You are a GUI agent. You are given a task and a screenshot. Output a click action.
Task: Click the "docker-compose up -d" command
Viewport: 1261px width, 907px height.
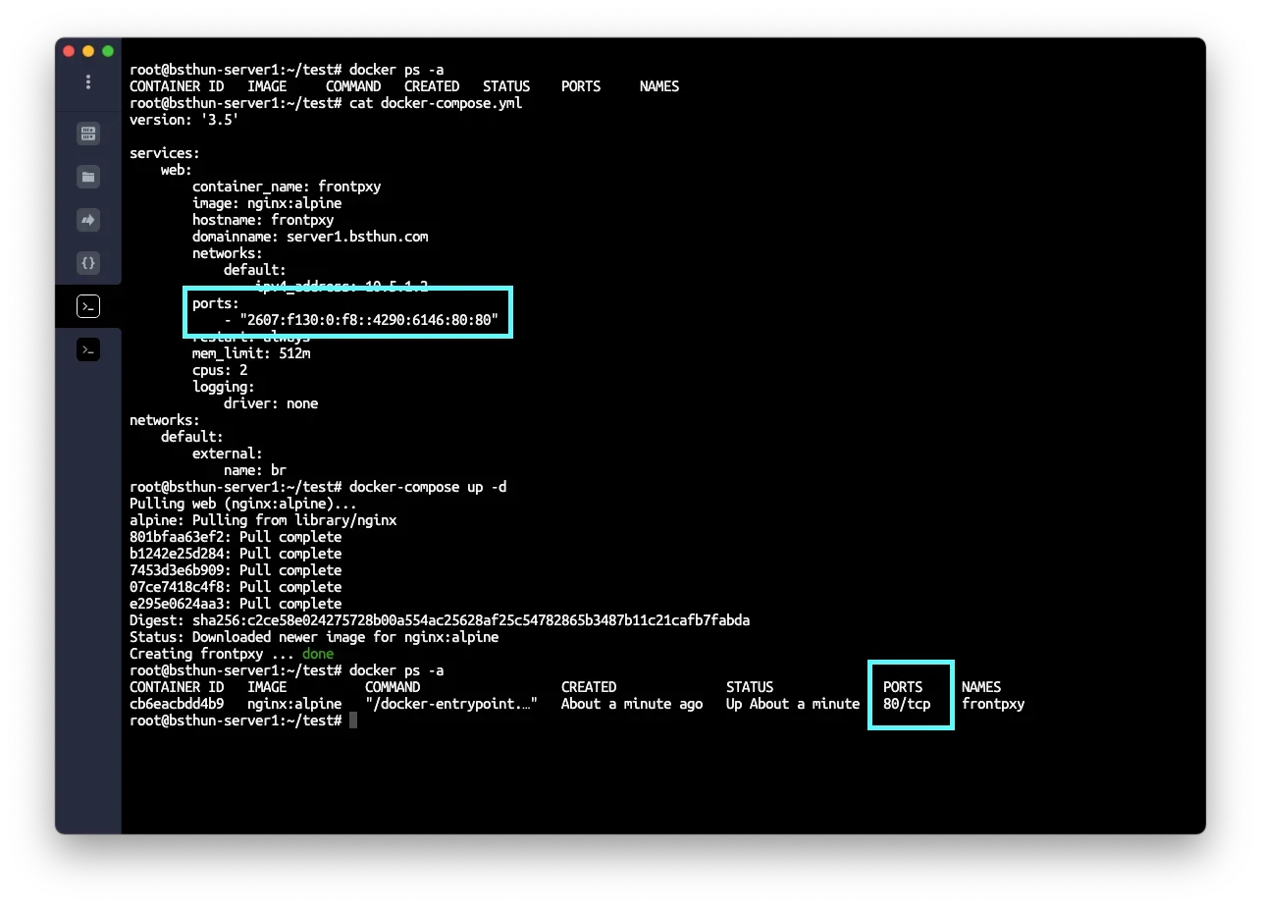[428, 487]
